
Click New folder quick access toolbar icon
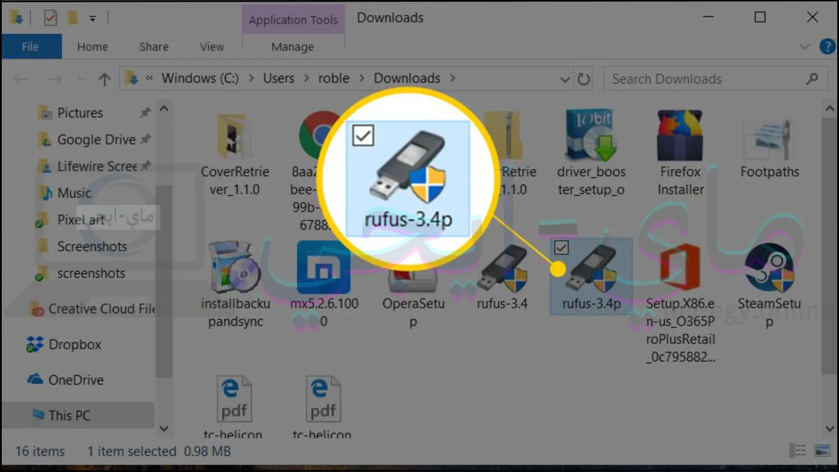72,18
